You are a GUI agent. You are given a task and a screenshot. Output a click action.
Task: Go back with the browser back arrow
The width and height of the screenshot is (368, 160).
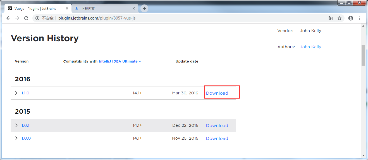[8, 18]
